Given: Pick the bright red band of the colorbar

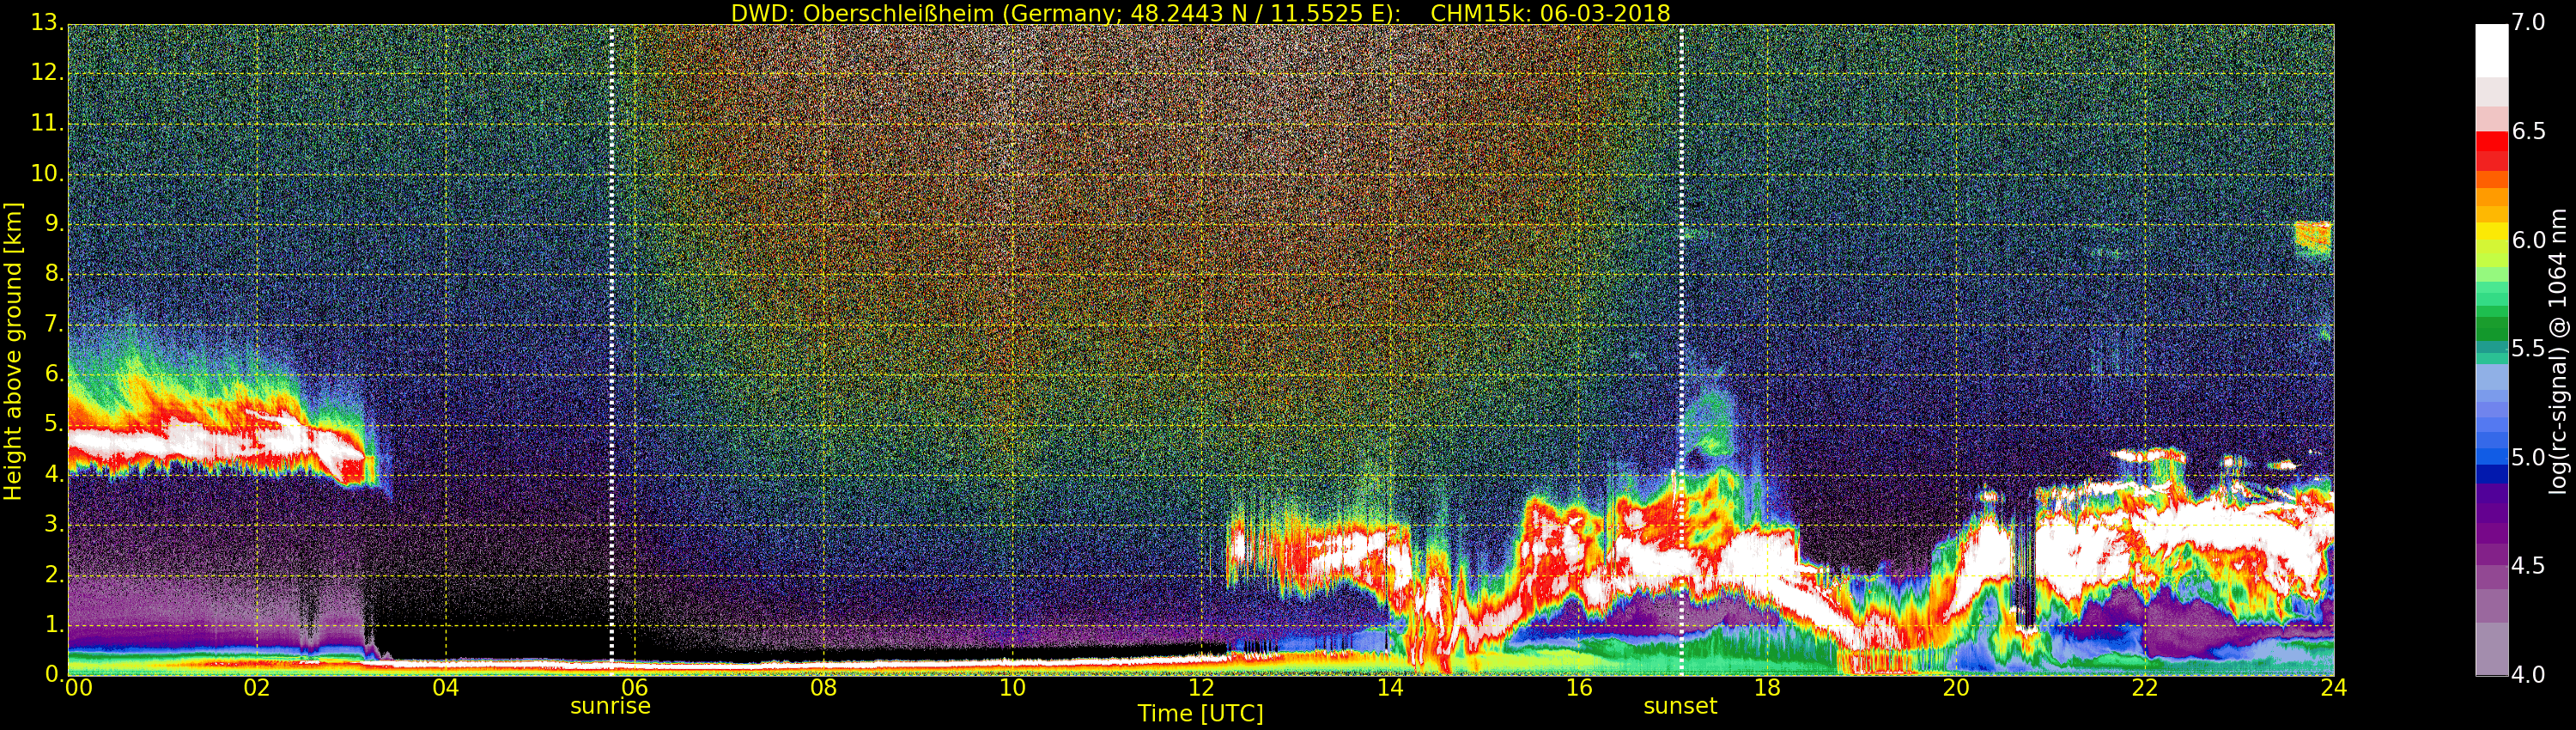Looking at the screenshot, I should (2491, 142).
